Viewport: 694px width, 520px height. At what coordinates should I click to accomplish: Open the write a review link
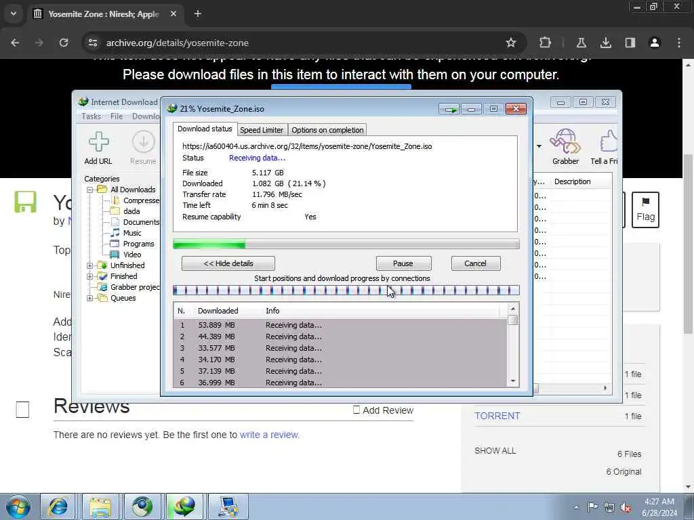pyautogui.click(x=270, y=435)
